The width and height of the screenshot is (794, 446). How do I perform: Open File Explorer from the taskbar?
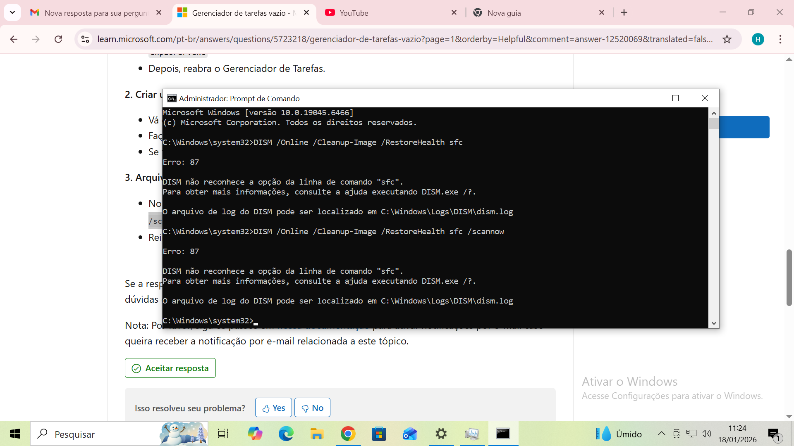[317, 434]
